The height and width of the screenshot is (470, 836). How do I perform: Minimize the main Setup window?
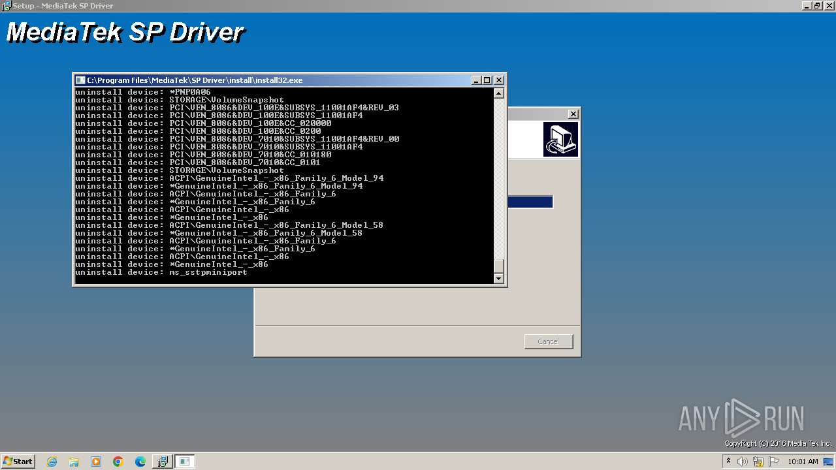(807, 5)
